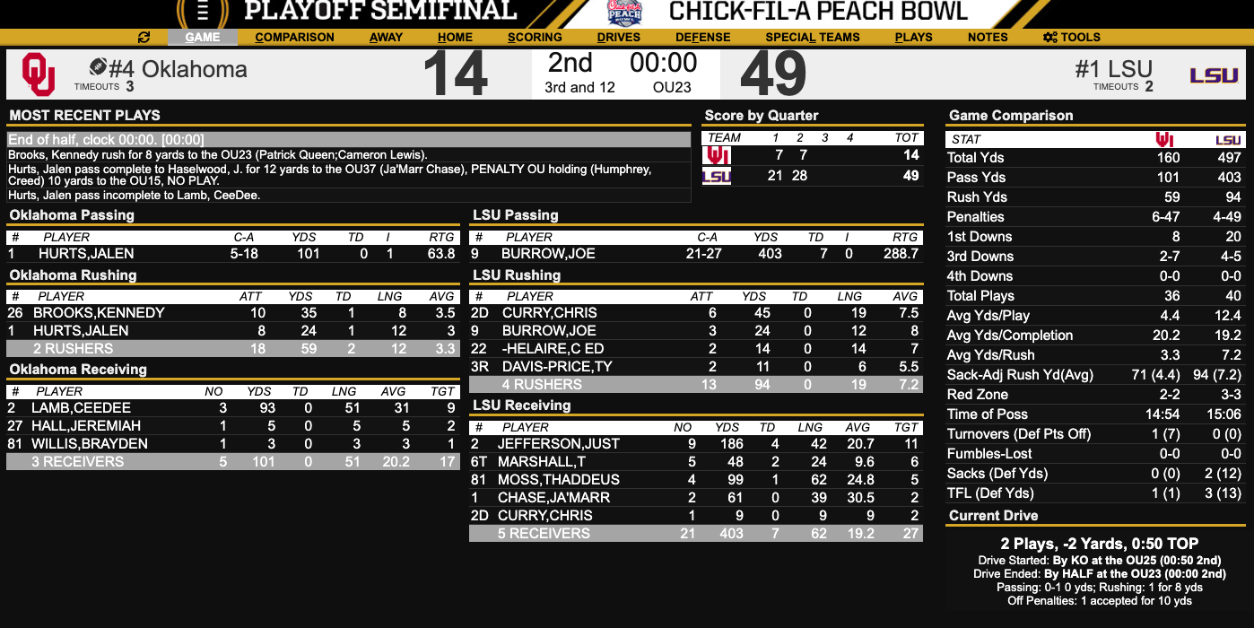Viewport: 1254px width, 628px height.
Task: Select the SCORING tab
Action: tap(534, 37)
